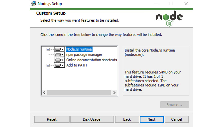Reset the feature selections
223x127 pixels.
[x=52, y=119]
